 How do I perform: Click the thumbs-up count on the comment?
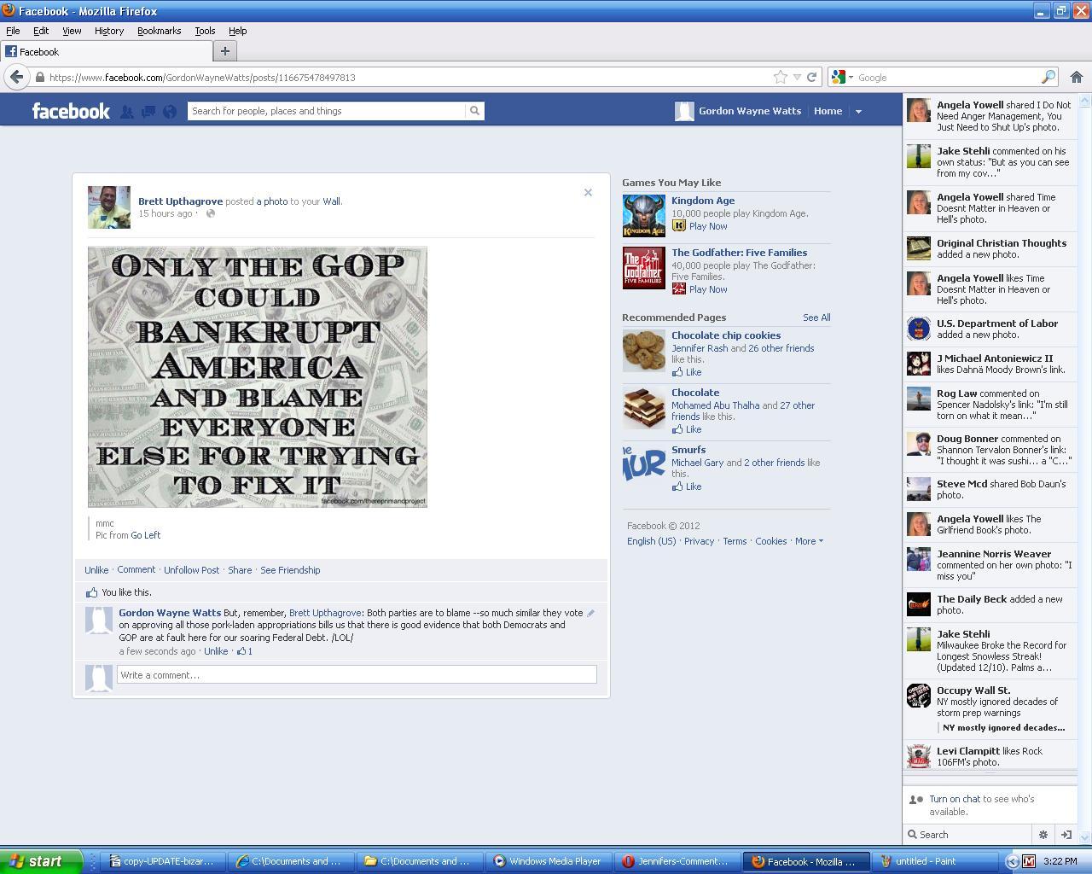point(245,651)
